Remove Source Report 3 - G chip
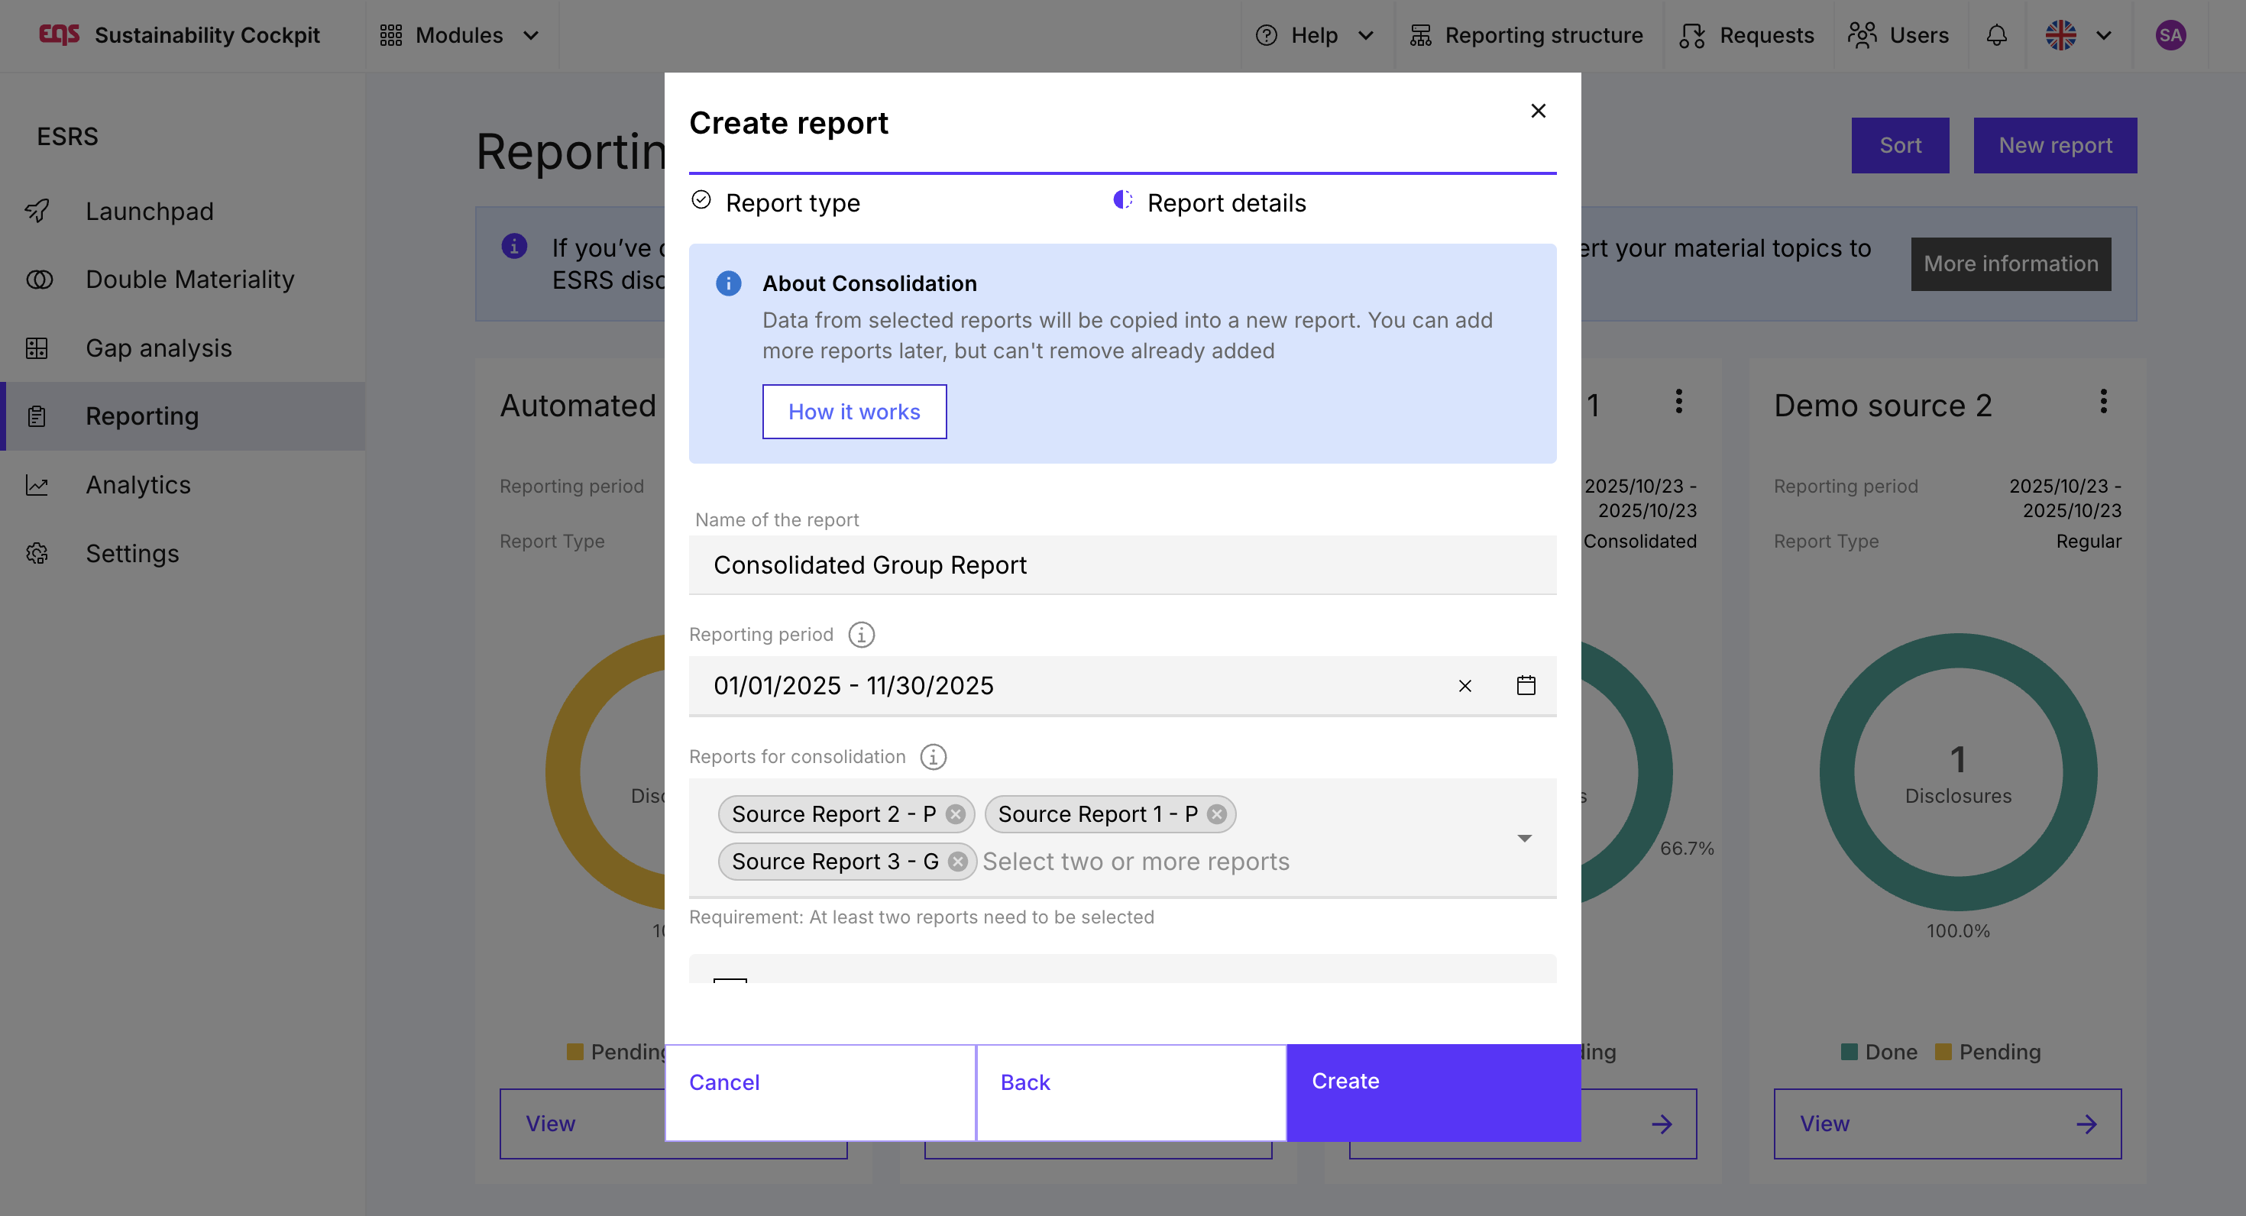Screen dimensions: 2246x1216 click(x=957, y=862)
